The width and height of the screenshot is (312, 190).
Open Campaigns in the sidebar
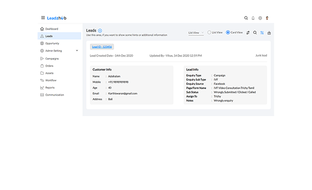coord(52,59)
